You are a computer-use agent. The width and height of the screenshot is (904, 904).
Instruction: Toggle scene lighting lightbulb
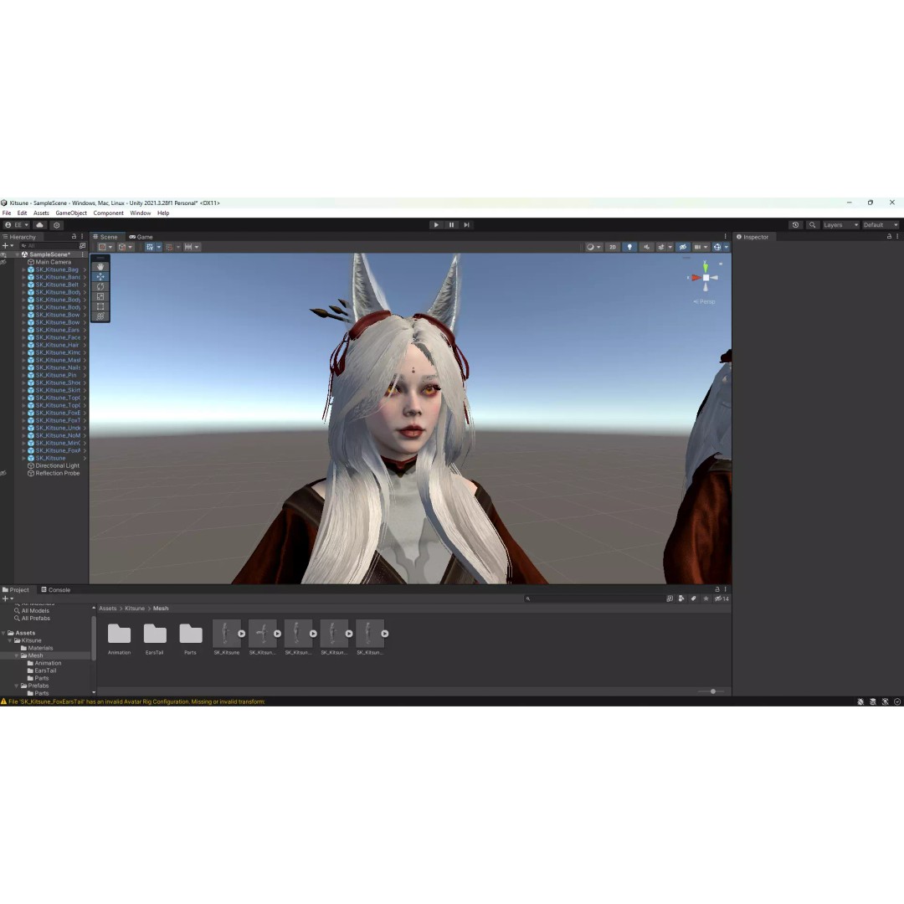tap(629, 247)
